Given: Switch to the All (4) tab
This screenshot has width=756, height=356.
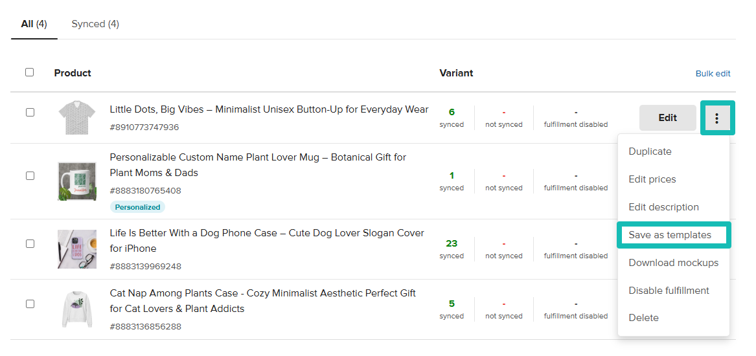Looking at the screenshot, I should click(34, 24).
